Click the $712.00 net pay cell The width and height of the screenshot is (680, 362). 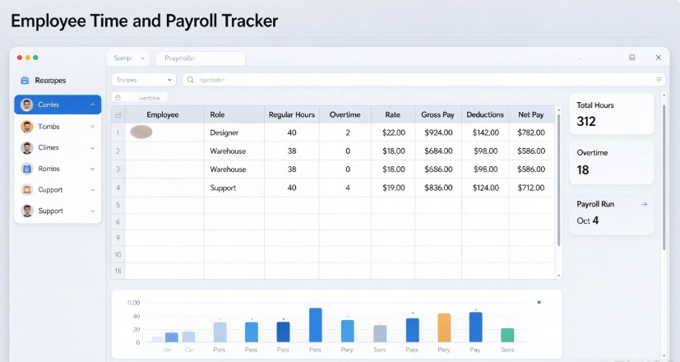coord(531,188)
